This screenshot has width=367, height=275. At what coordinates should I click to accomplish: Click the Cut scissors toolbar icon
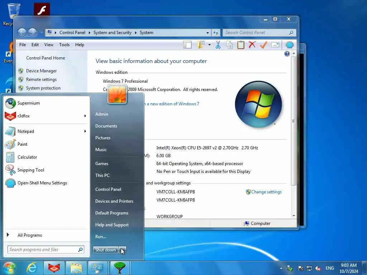click(218, 45)
